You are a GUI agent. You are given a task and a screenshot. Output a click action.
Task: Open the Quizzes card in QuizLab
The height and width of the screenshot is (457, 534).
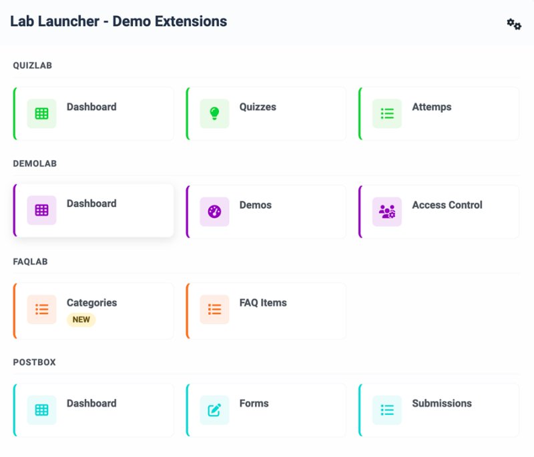(x=266, y=113)
